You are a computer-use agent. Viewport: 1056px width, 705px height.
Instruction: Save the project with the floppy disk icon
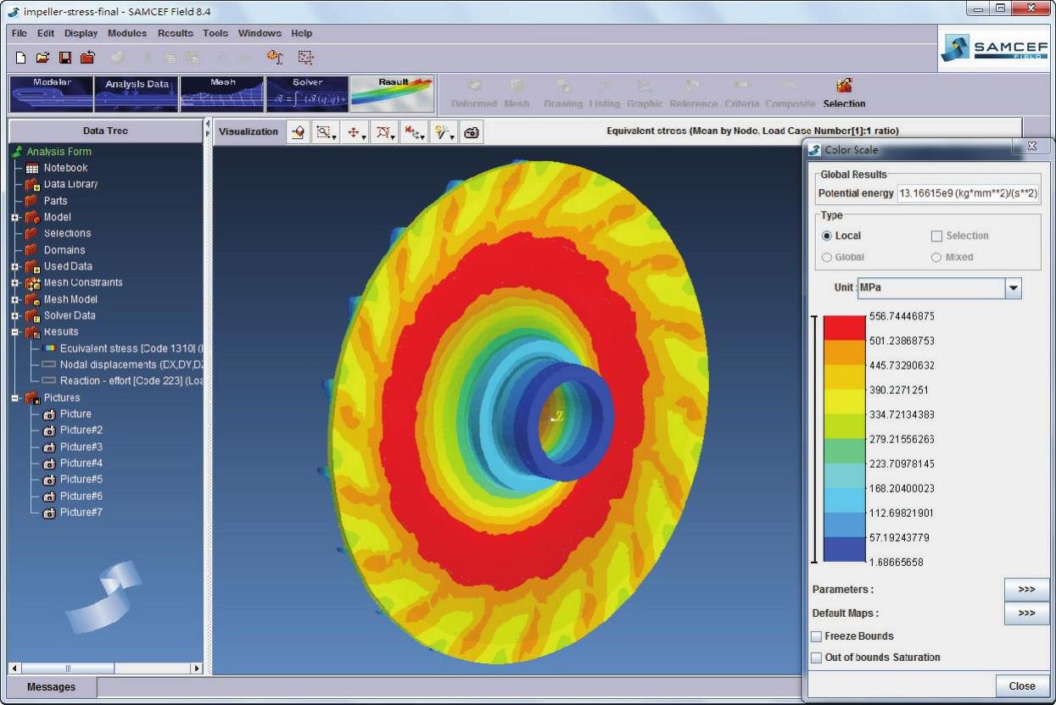[x=64, y=58]
